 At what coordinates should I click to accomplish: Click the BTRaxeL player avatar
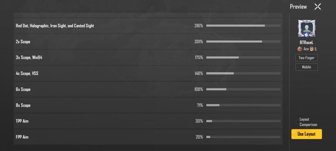point(307,29)
